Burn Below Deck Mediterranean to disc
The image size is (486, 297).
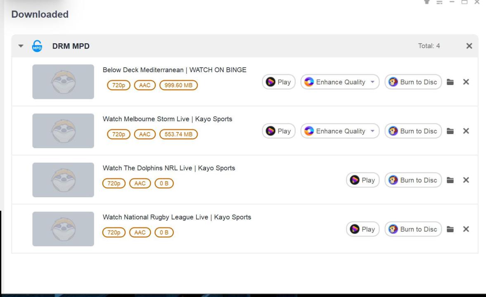pyautogui.click(x=413, y=82)
